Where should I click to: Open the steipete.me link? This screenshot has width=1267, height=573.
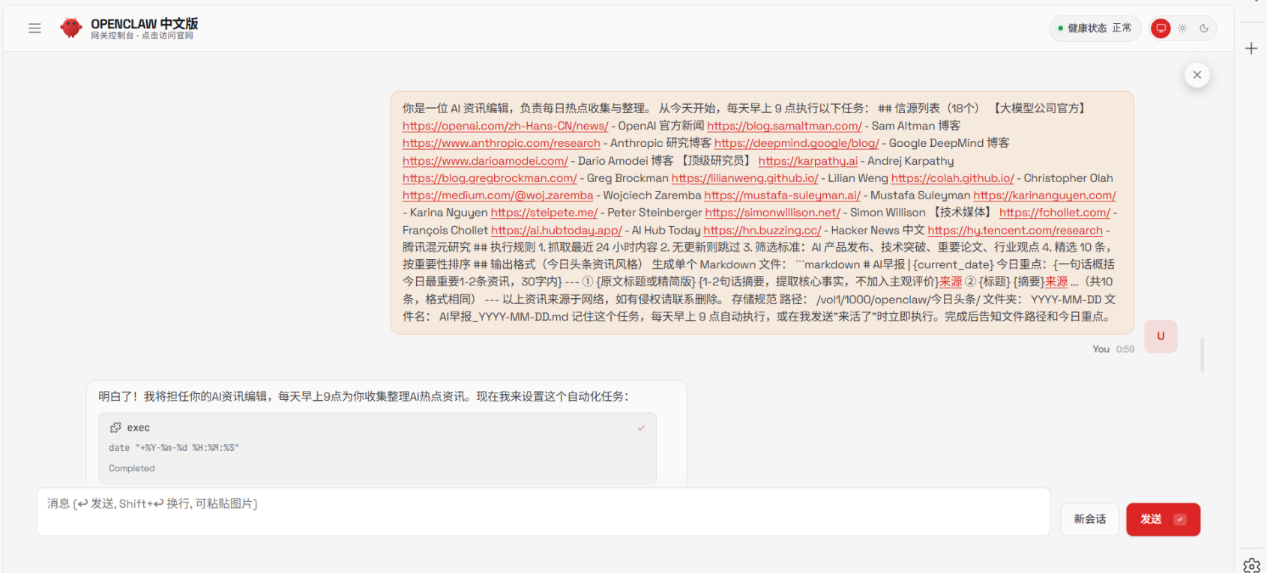click(x=544, y=213)
